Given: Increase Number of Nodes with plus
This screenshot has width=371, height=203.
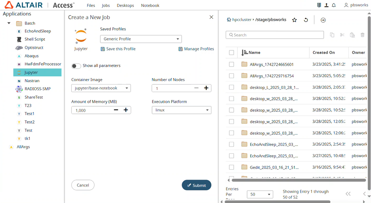Looking at the screenshot, I should (x=206, y=88).
